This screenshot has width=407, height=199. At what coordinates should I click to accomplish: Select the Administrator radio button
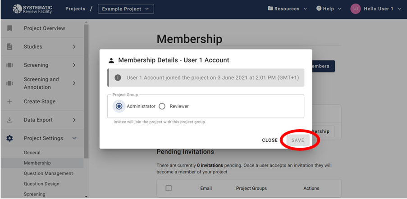pos(119,106)
